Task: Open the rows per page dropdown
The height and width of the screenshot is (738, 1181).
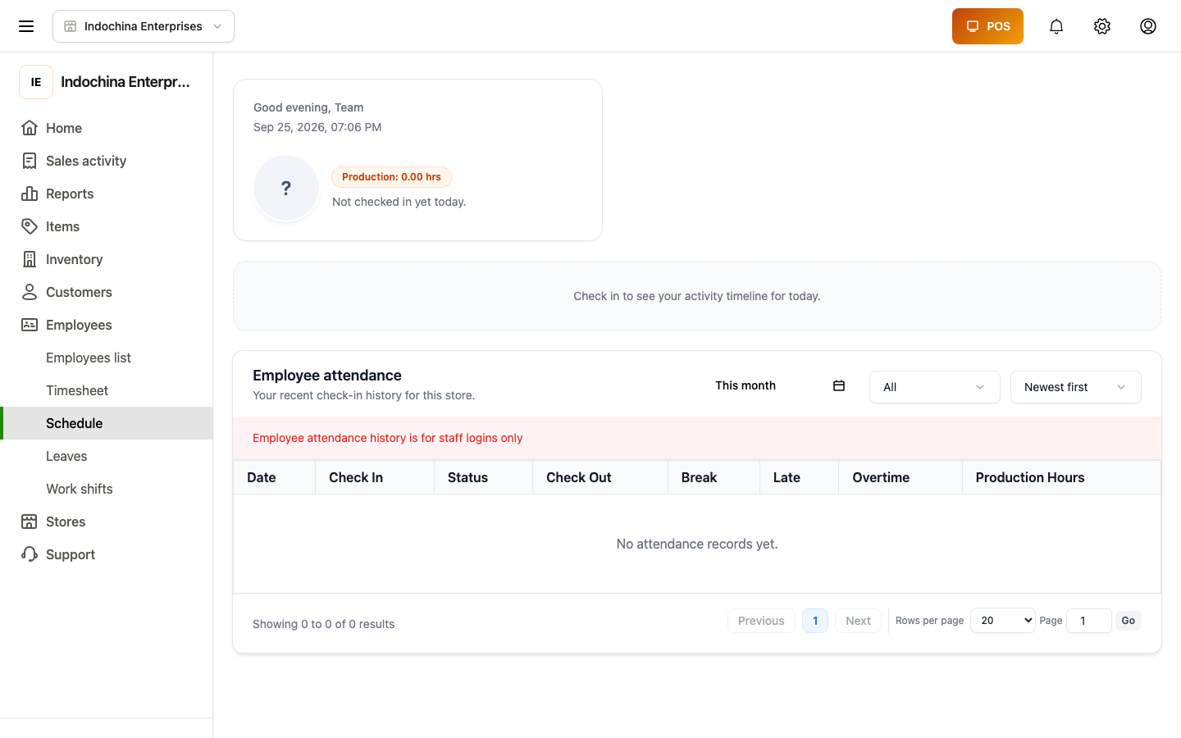Action: click(x=1003, y=621)
